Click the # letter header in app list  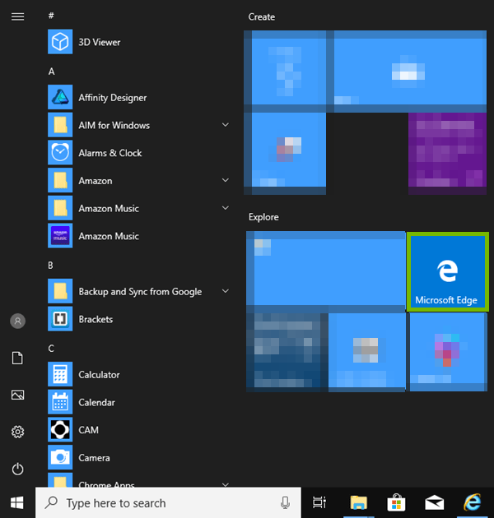51,16
